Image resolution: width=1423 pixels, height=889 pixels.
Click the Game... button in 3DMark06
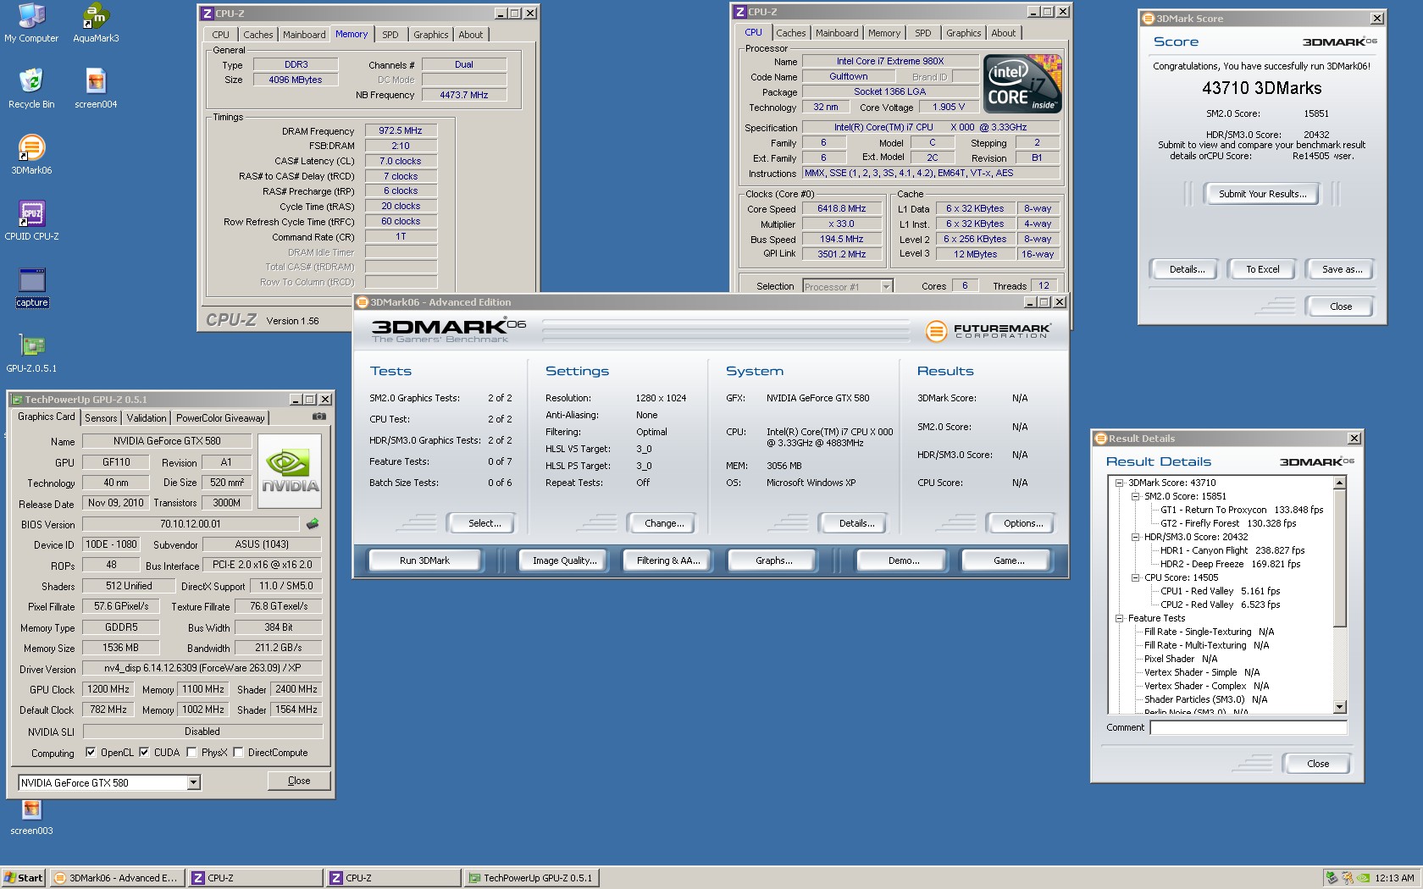click(x=1008, y=560)
